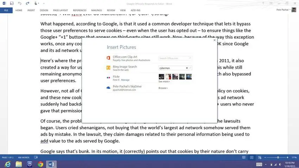Select the third Flickr photo thumbnail

tap(175, 77)
